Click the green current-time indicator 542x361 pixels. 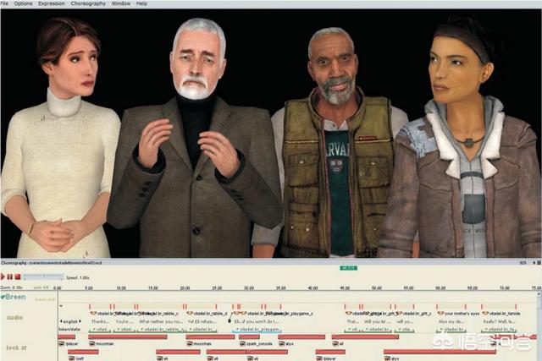[348, 268]
